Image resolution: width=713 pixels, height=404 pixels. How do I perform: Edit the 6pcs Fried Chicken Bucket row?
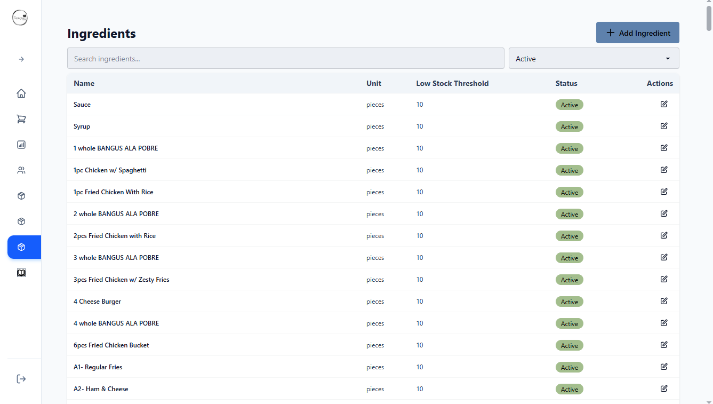coord(664,345)
